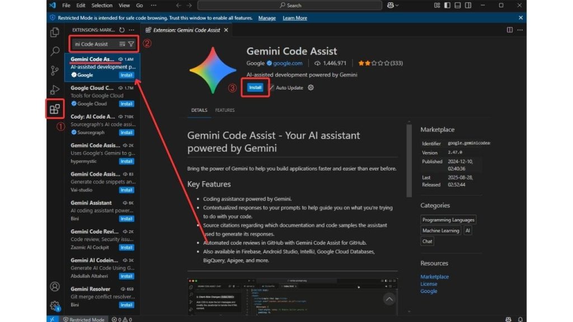Click Manage link in restricted mode banner
The image size is (573, 322).
[x=267, y=18]
